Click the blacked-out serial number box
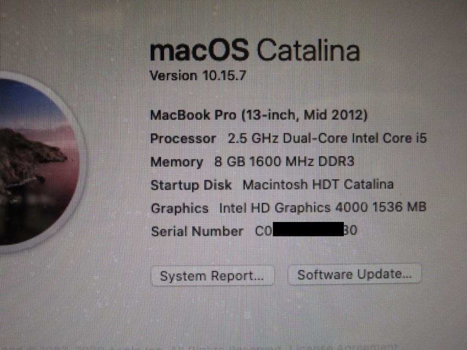This screenshot has width=467, height=350. coord(308,229)
